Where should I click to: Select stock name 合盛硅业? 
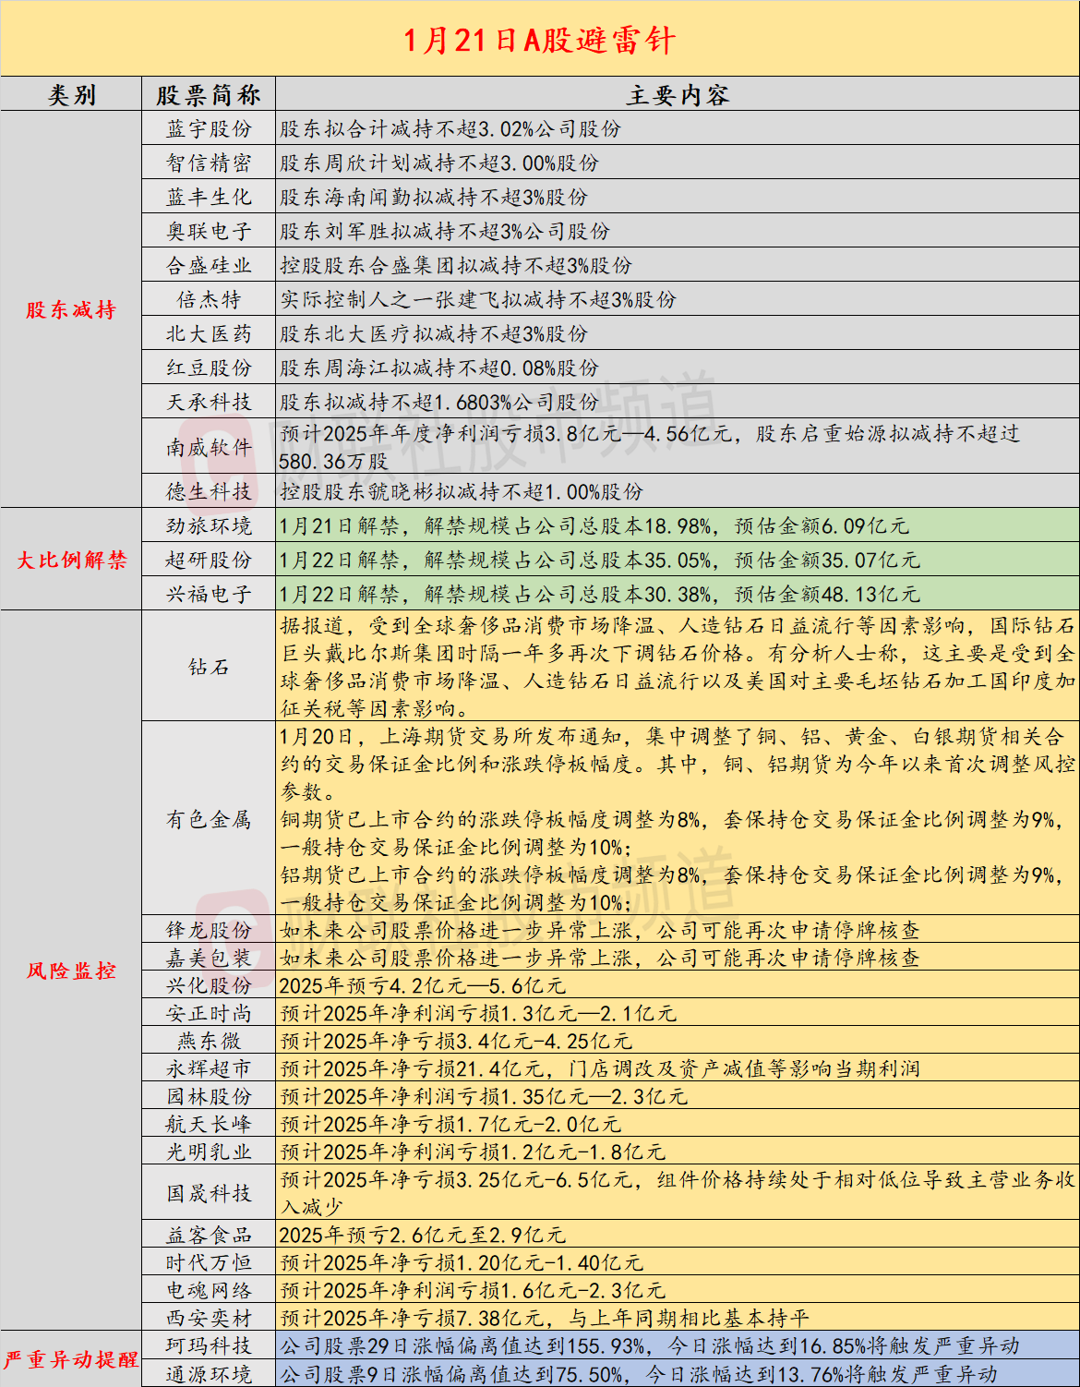pos(209,266)
